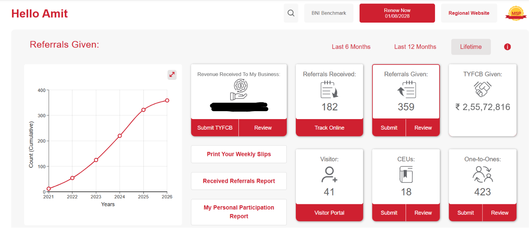
Task: Review CEUs entries
Action: point(423,213)
